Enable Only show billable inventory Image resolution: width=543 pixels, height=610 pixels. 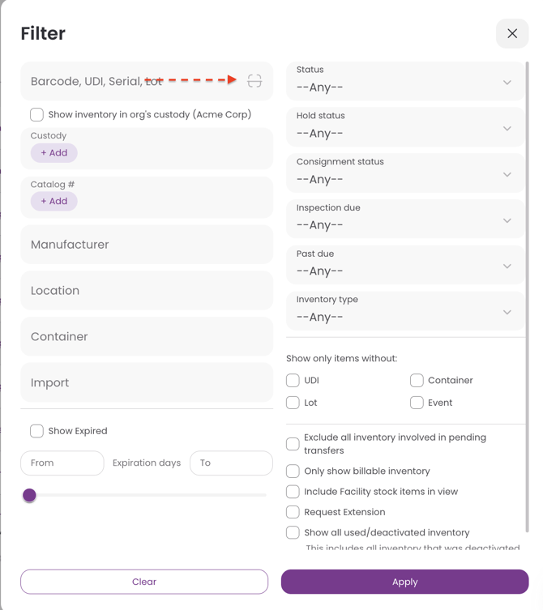point(293,471)
